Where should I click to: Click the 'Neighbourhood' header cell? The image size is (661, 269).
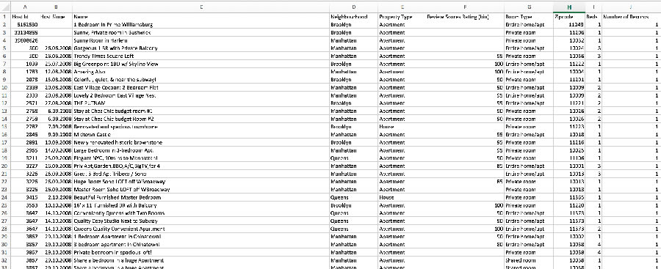354,17
